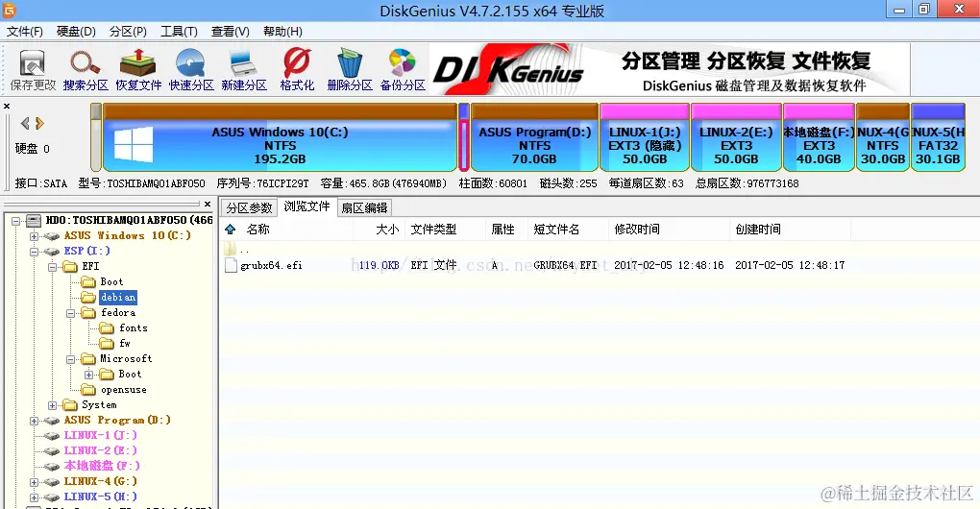Switch to 扇区编辑 tab

tap(364, 208)
